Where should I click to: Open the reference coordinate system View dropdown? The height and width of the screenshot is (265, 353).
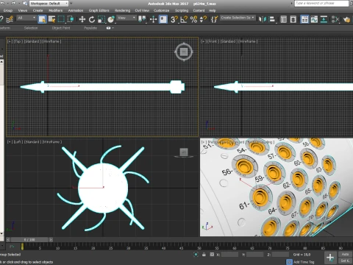click(126, 18)
